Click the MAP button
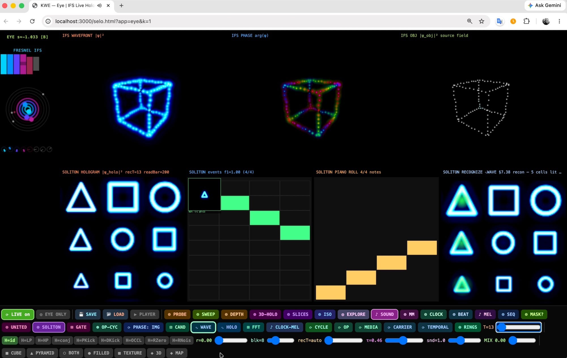 pos(177,353)
